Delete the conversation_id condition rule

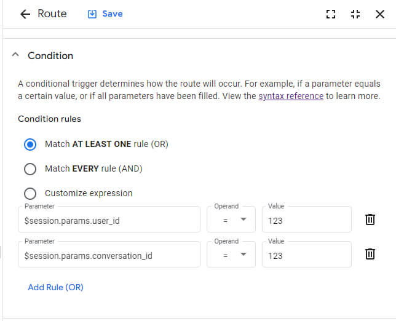pyautogui.click(x=370, y=254)
